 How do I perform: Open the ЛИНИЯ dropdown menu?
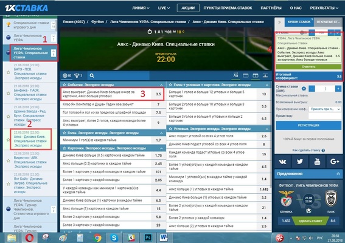tap(141, 8)
